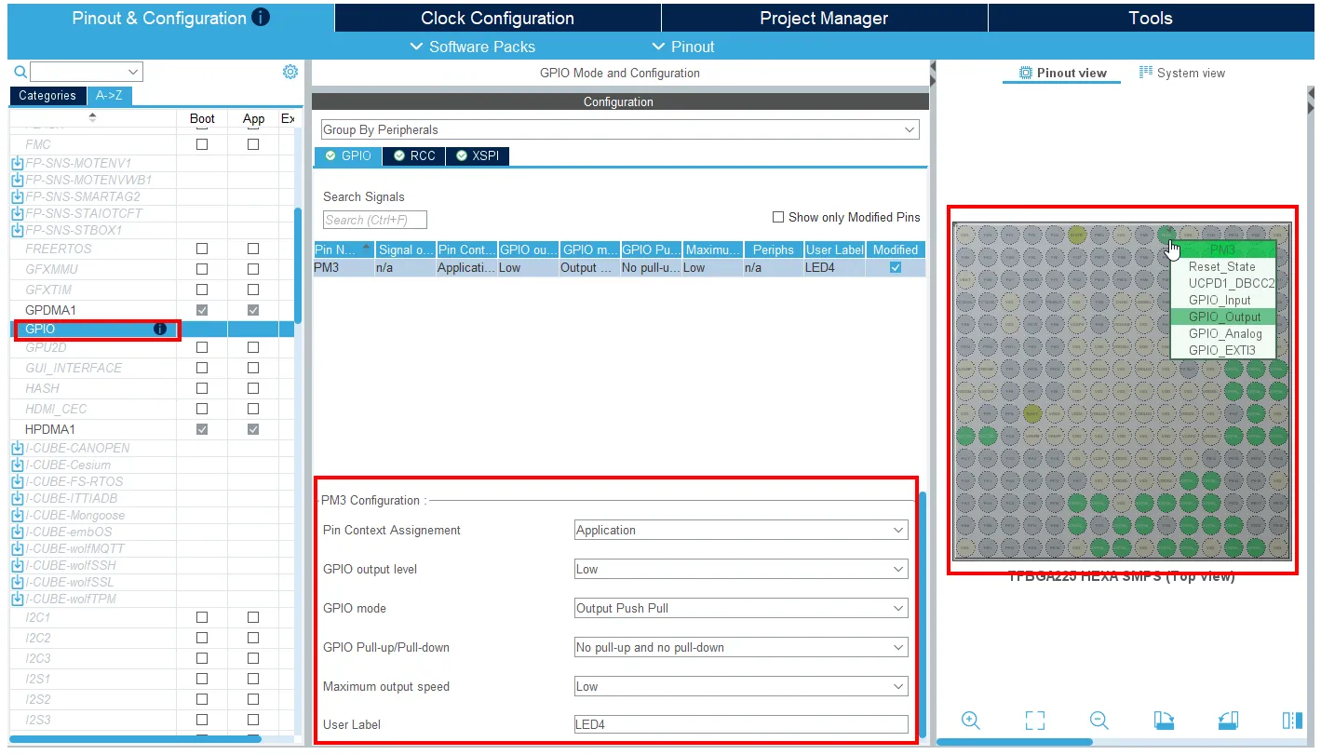This screenshot has width=1321, height=755.
Task: Click the download icon beside FP-SNS-MOTENV1
Action: pos(18,163)
